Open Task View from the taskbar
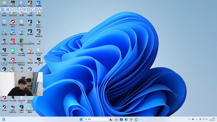The height and width of the screenshot is (122, 217). (111, 119)
